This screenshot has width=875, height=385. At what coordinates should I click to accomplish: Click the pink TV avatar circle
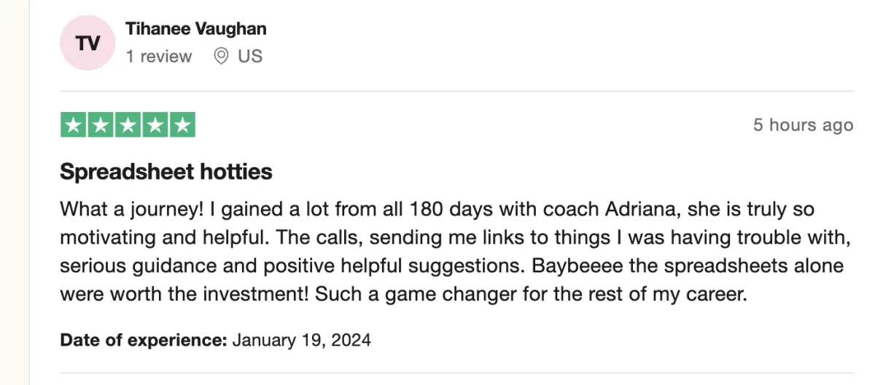87,44
